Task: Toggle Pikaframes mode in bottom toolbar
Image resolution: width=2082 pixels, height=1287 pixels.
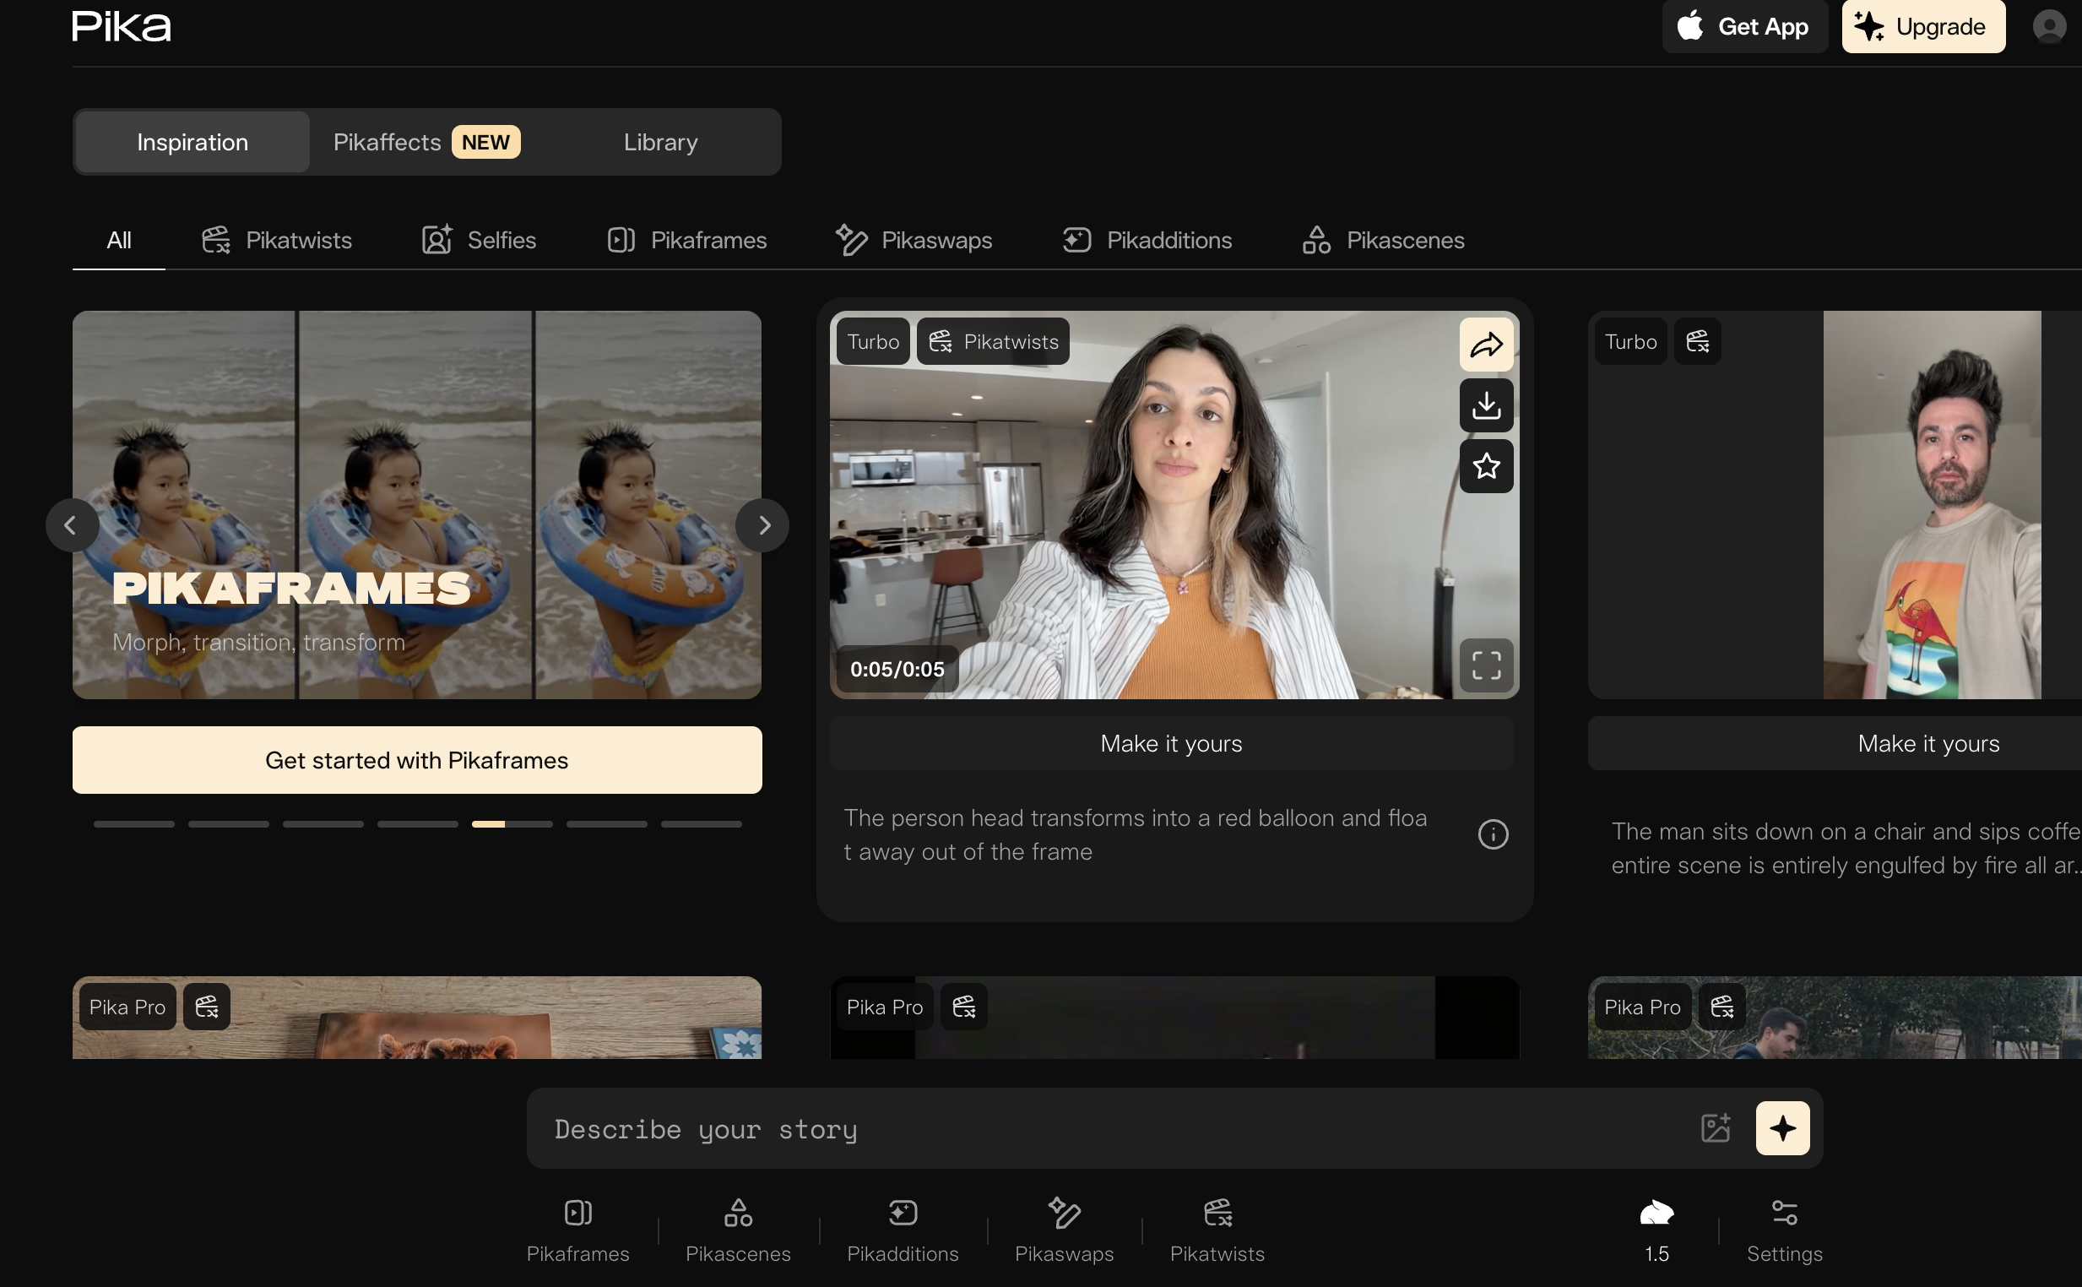Action: (x=577, y=1229)
